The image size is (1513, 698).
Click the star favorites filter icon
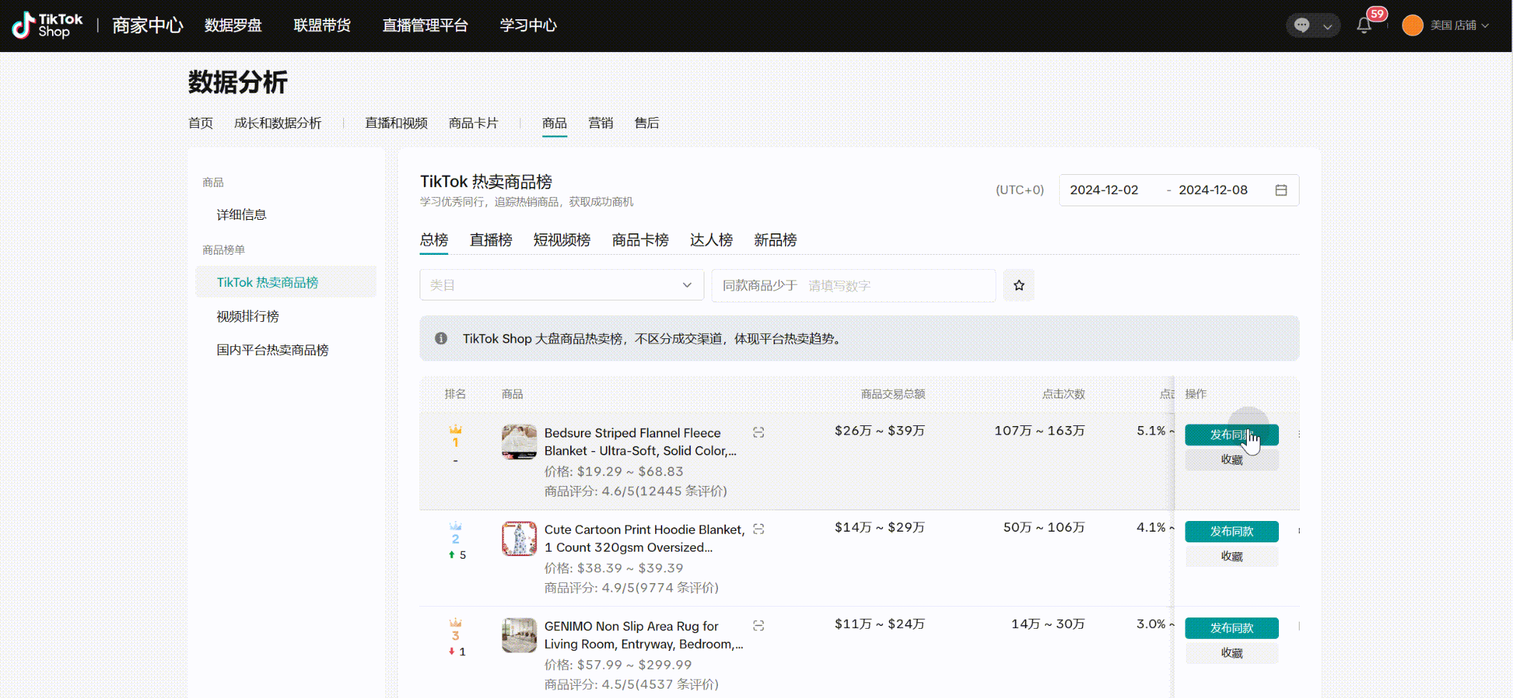1018,285
